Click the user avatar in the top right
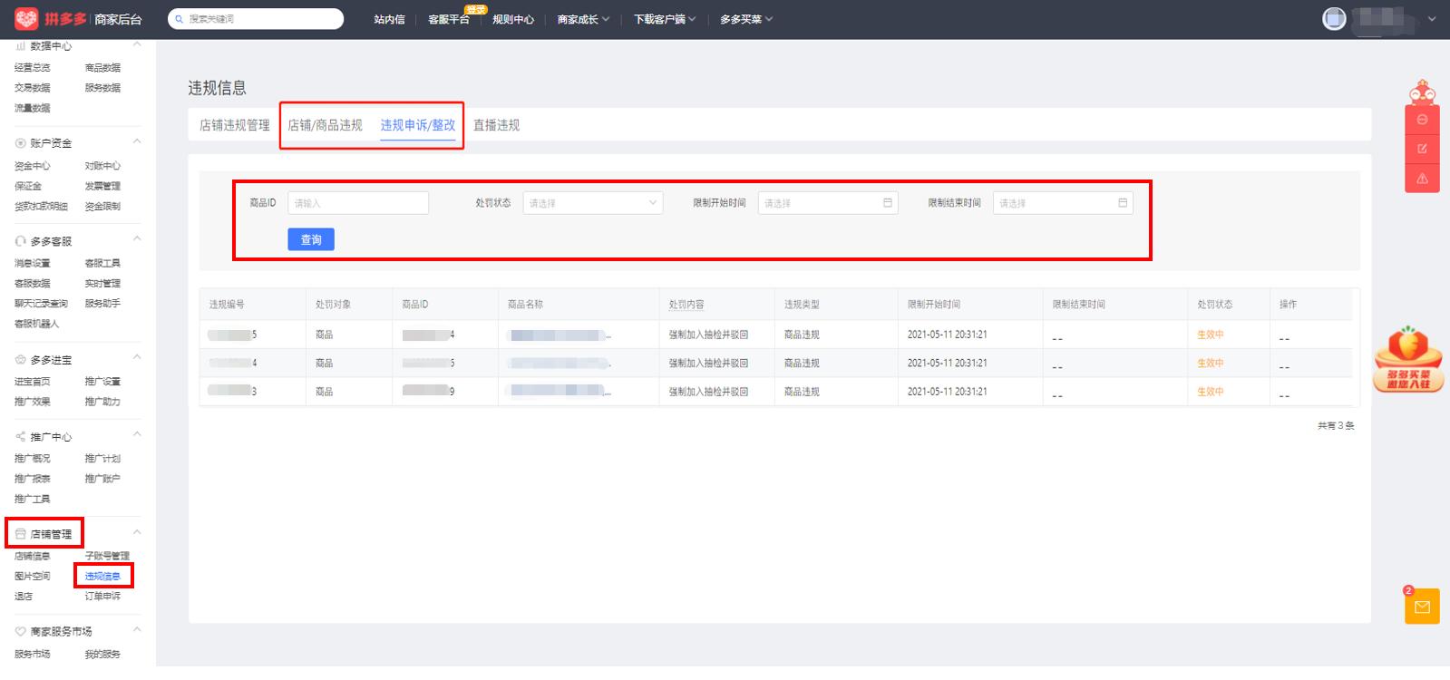Viewport: 1450px width, 680px height. (1334, 19)
